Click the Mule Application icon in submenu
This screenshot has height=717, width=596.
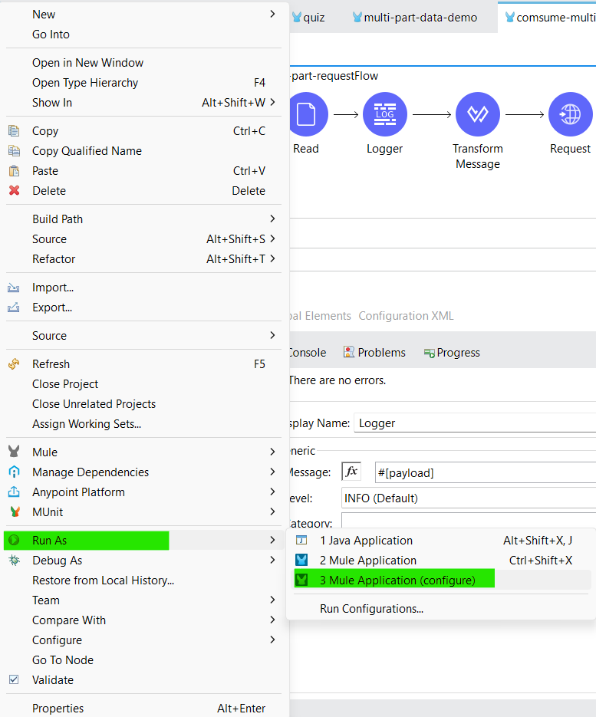pos(301,560)
